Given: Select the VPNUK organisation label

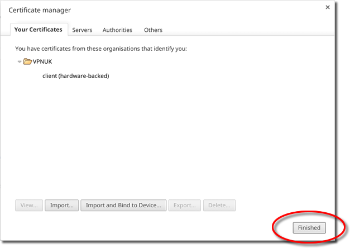Looking at the screenshot, I should 42,62.
